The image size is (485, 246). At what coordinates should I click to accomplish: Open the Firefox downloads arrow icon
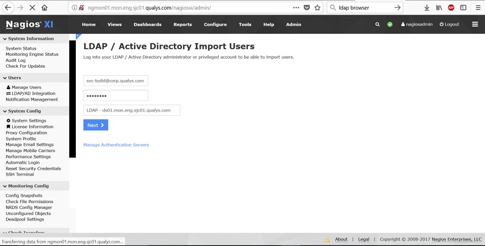pos(426,7)
